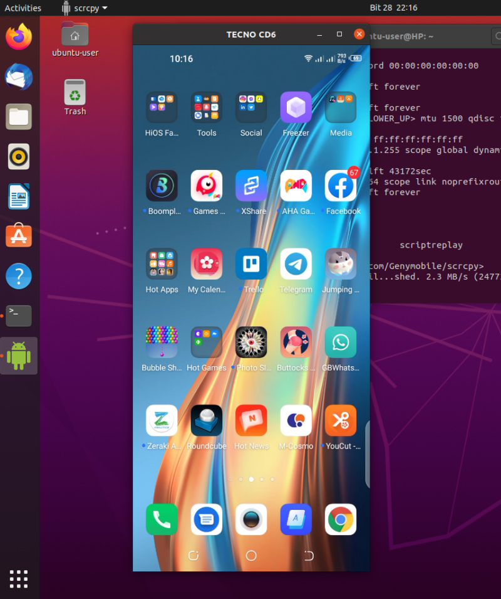The image size is (501, 599).
Task: Start the Bubble Shooter game
Action: 162,342
